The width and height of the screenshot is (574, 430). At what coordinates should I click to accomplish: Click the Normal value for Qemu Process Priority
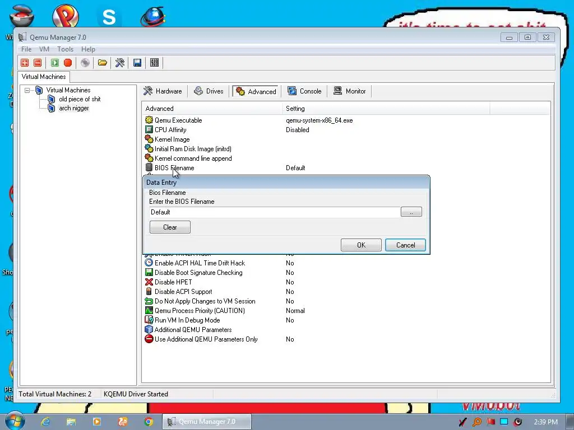tap(295, 310)
